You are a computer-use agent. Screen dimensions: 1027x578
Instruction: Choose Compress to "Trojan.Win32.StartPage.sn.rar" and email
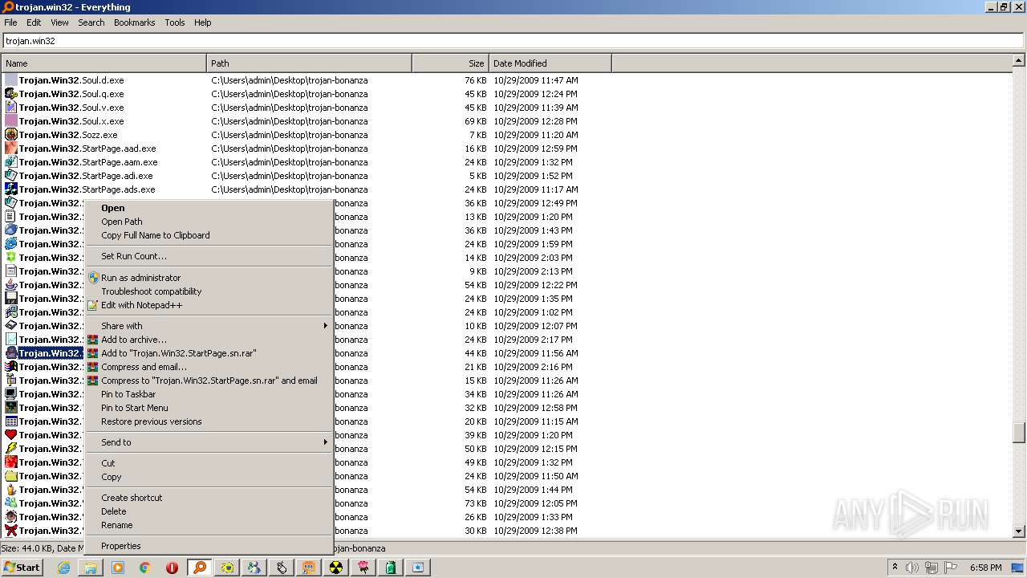pyautogui.click(x=209, y=381)
